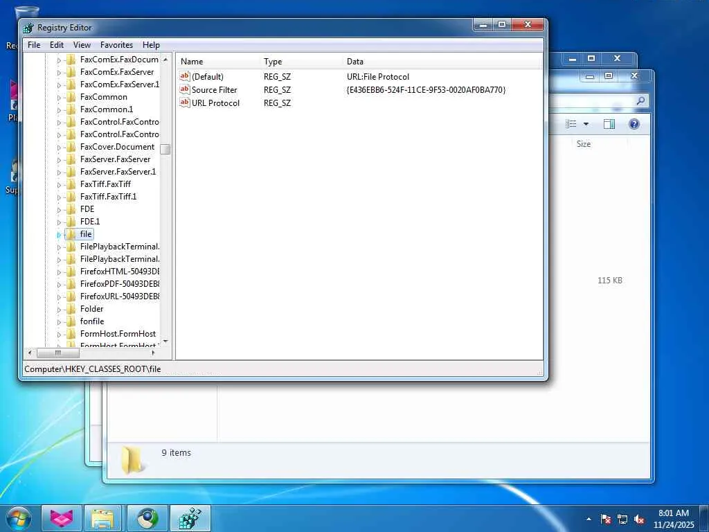Click the Action Center flag tray icon

[606, 519]
